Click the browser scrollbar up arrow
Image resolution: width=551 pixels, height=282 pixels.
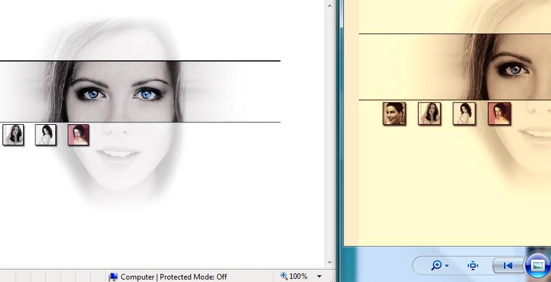329,6
